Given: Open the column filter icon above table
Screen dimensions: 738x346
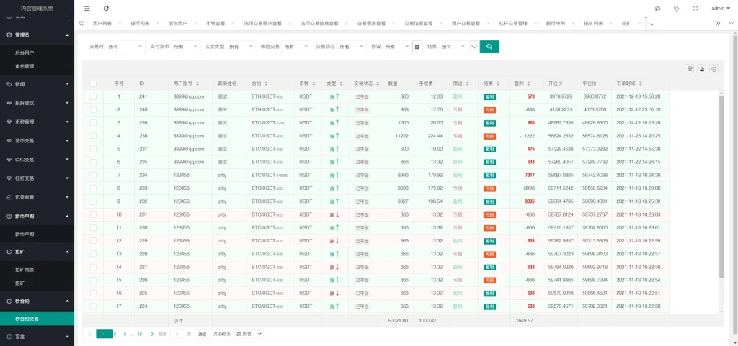Looking at the screenshot, I should tap(690, 69).
